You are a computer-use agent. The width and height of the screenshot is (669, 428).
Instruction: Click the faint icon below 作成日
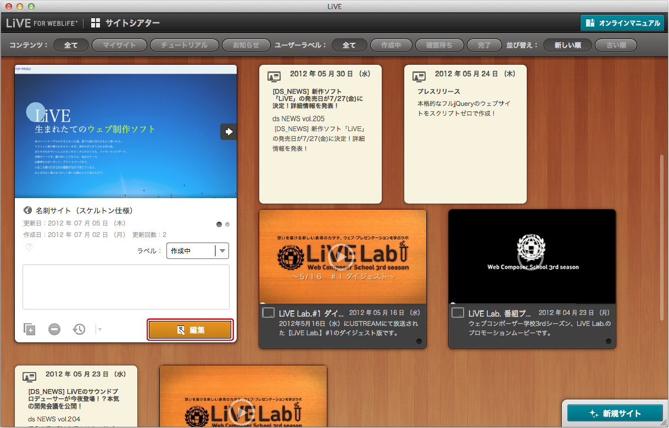(x=29, y=247)
